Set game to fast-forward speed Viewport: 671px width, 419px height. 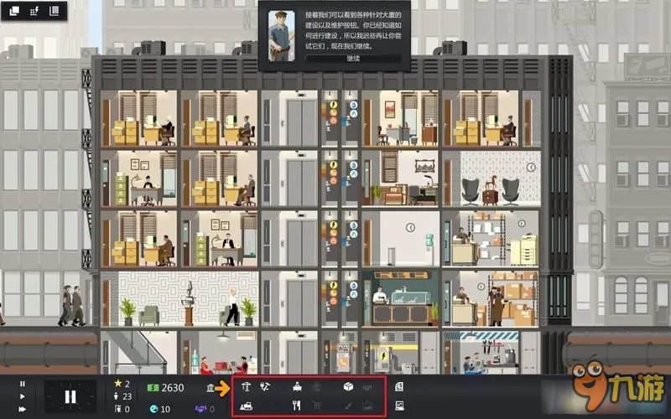(23, 409)
